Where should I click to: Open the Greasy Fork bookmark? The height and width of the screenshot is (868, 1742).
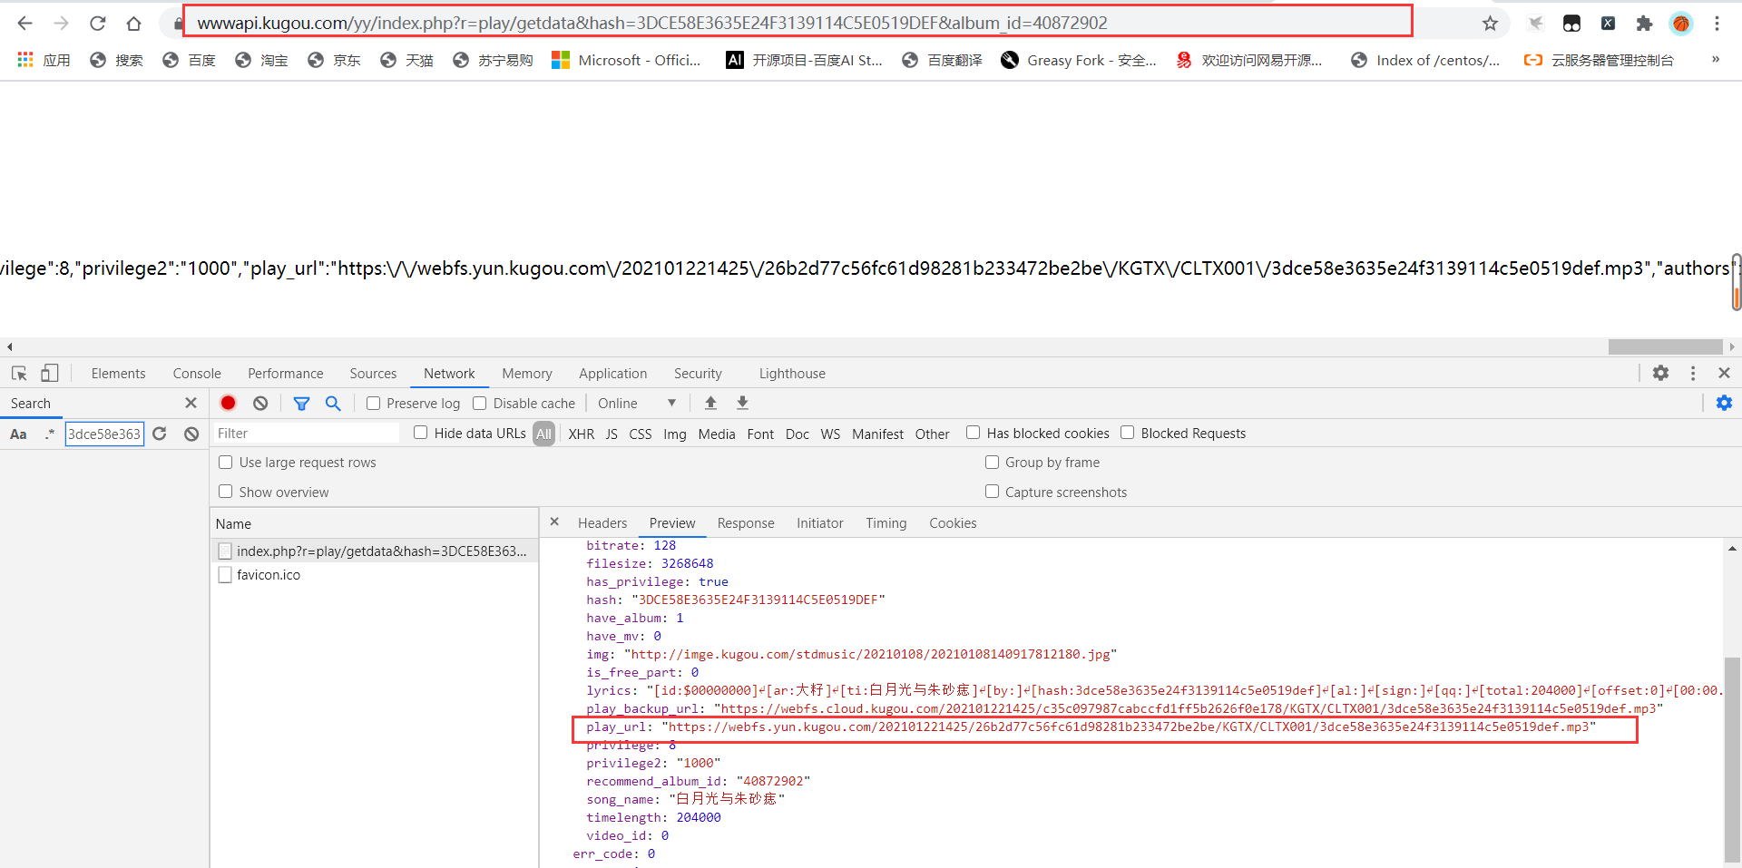click(x=1079, y=60)
